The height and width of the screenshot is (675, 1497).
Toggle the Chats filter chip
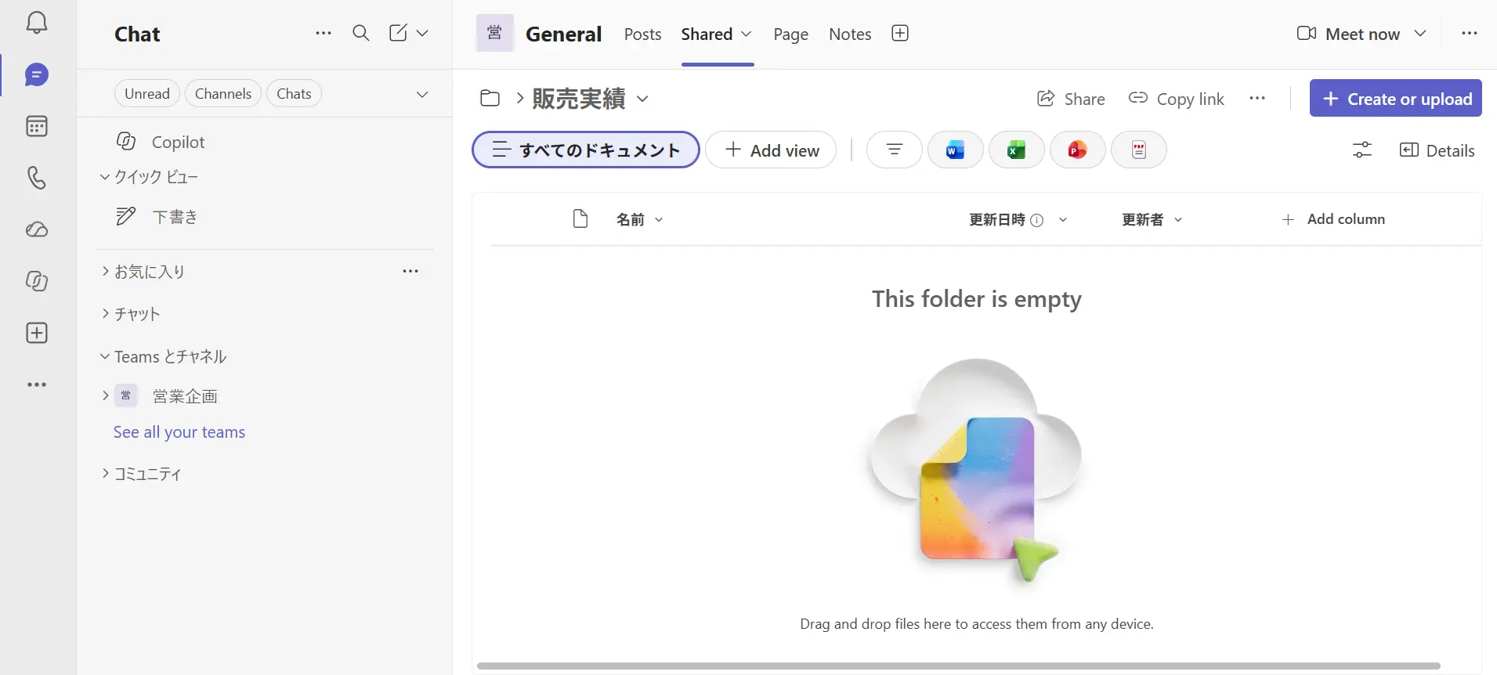pos(294,94)
